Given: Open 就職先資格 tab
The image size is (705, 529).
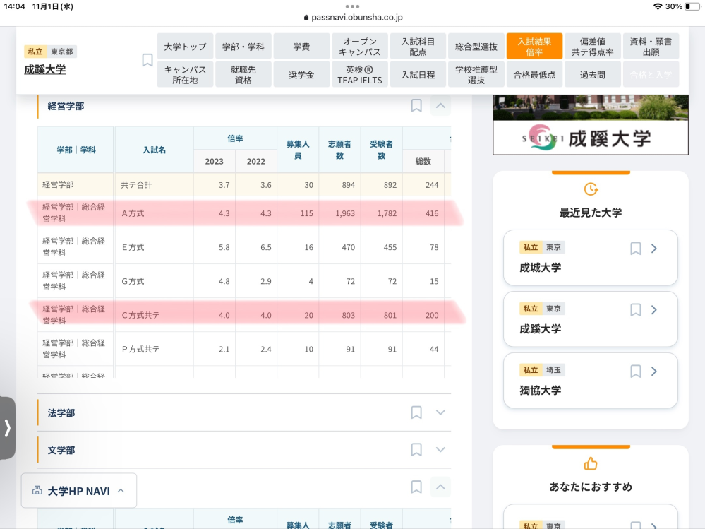Looking at the screenshot, I should click(243, 74).
